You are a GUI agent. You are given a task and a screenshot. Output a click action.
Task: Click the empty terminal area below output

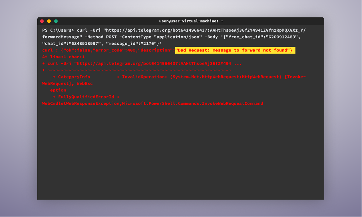click(x=181, y=152)
